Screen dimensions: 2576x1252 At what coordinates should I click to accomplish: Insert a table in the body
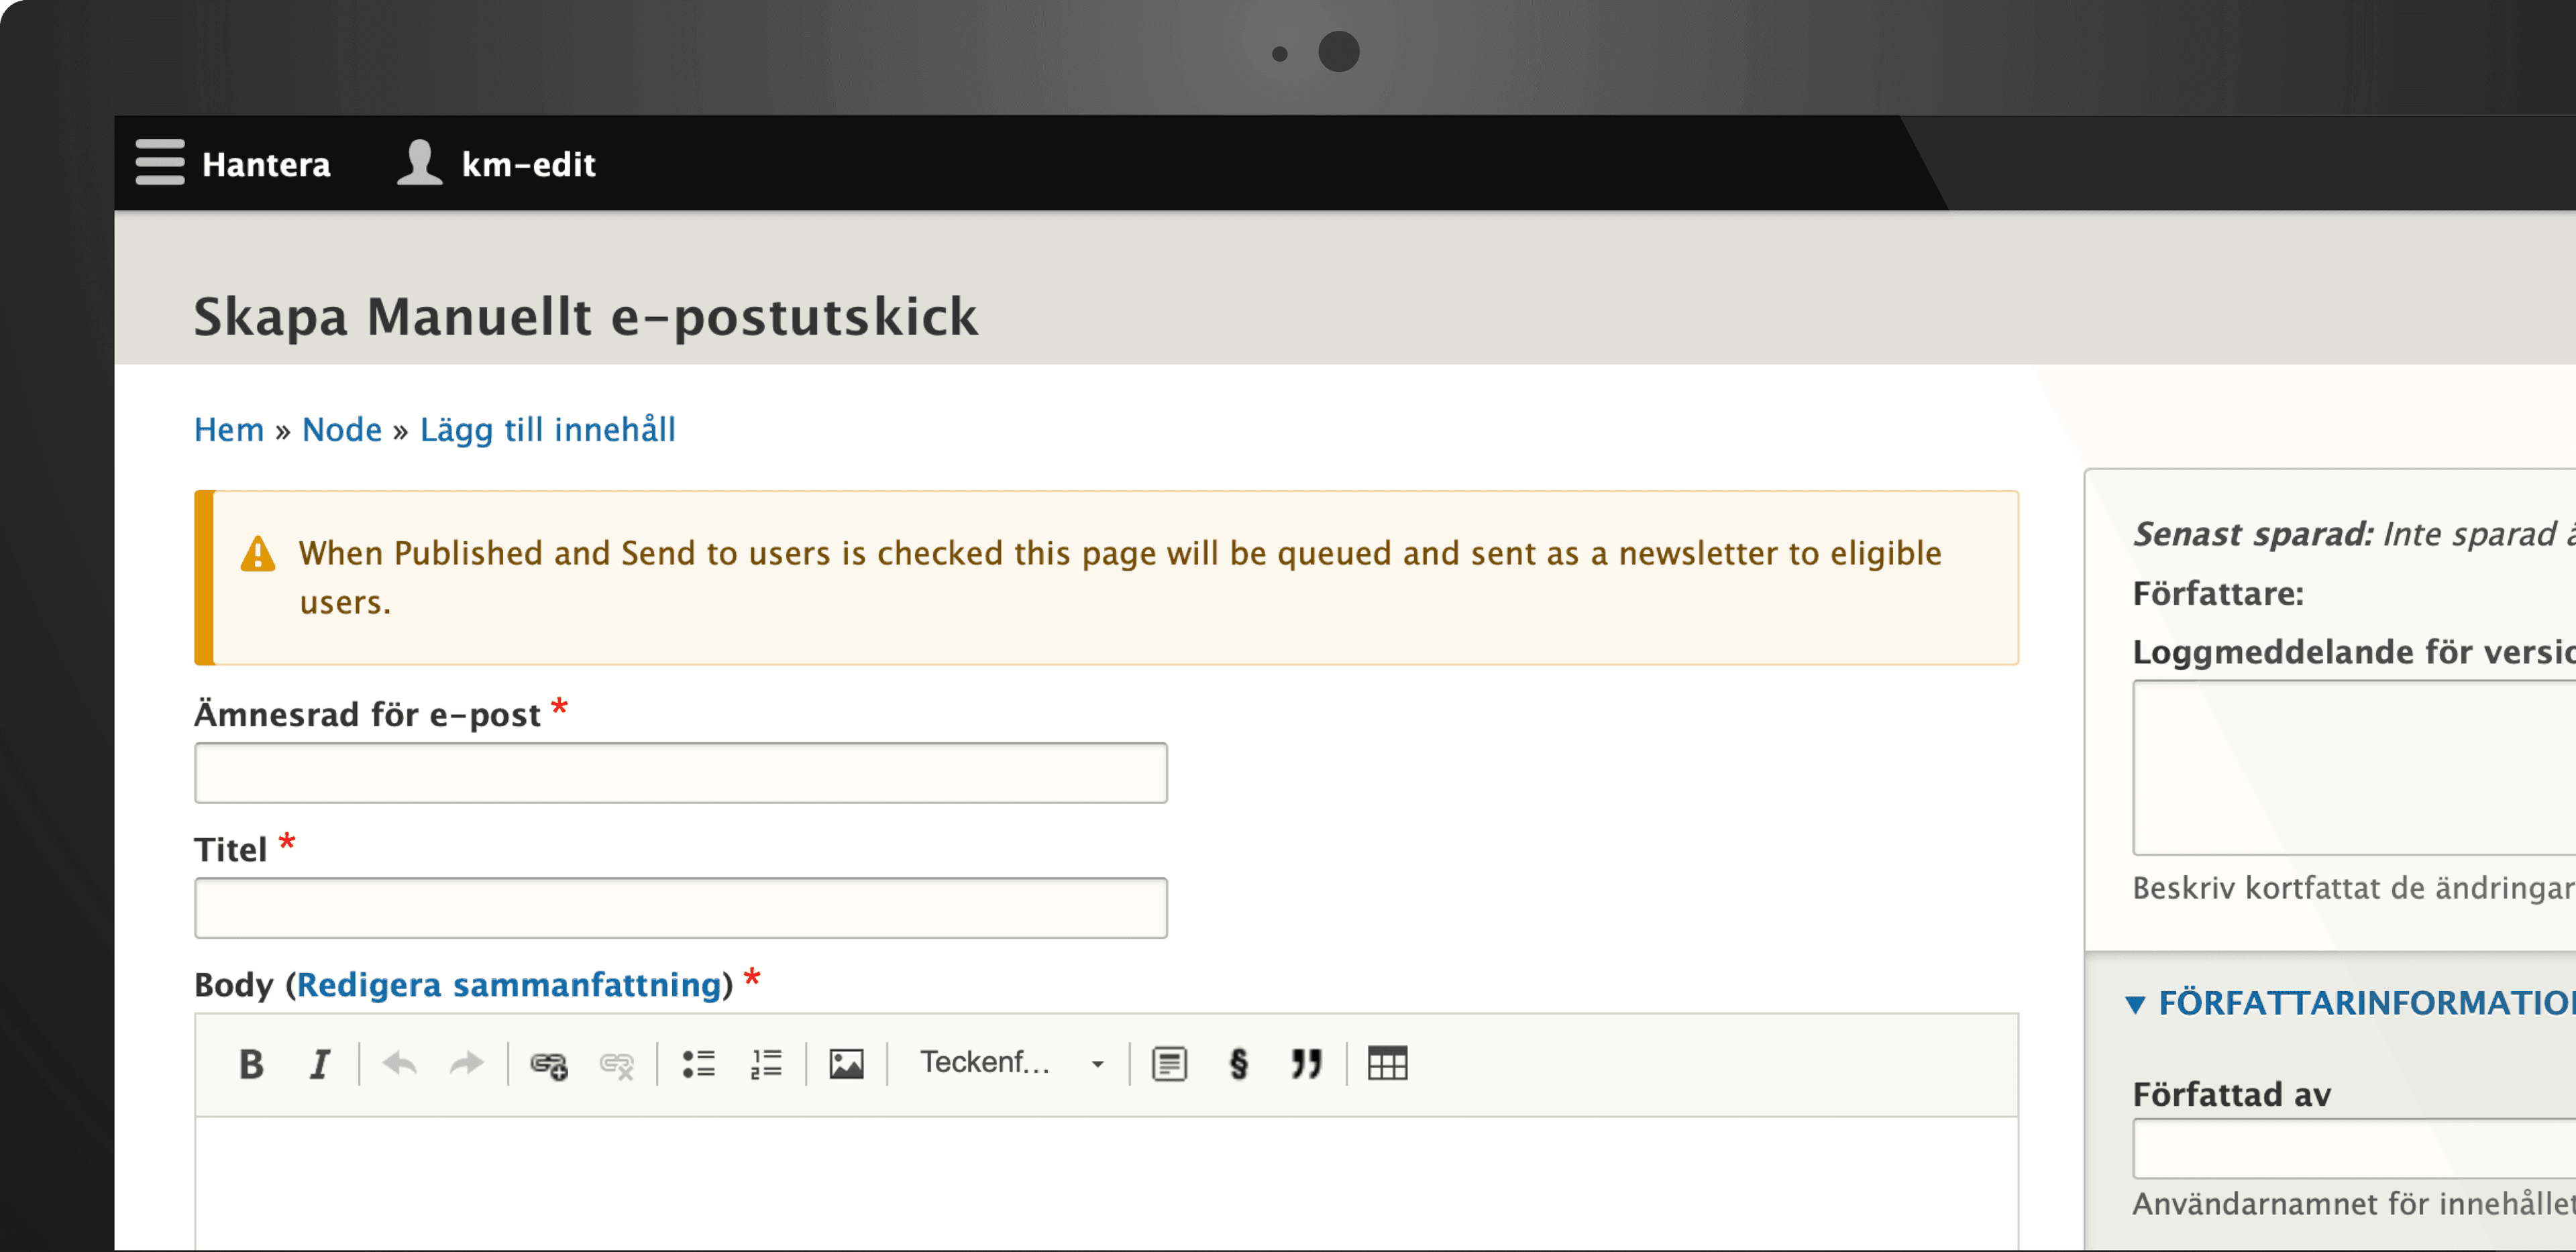[x=1387, y=1064]
